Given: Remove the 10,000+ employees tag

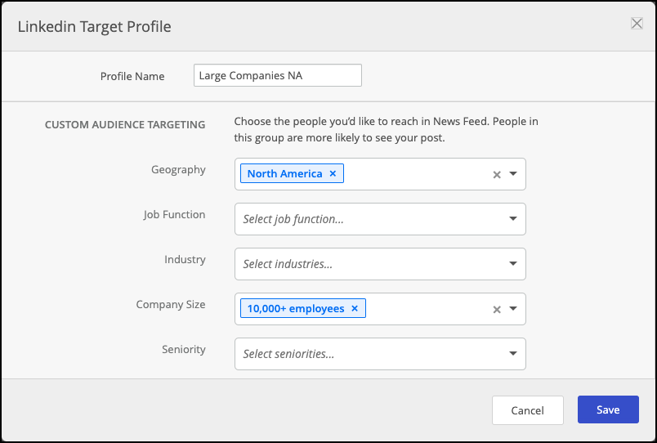Looking at the screenshot, I should click(x=355, y=308).
